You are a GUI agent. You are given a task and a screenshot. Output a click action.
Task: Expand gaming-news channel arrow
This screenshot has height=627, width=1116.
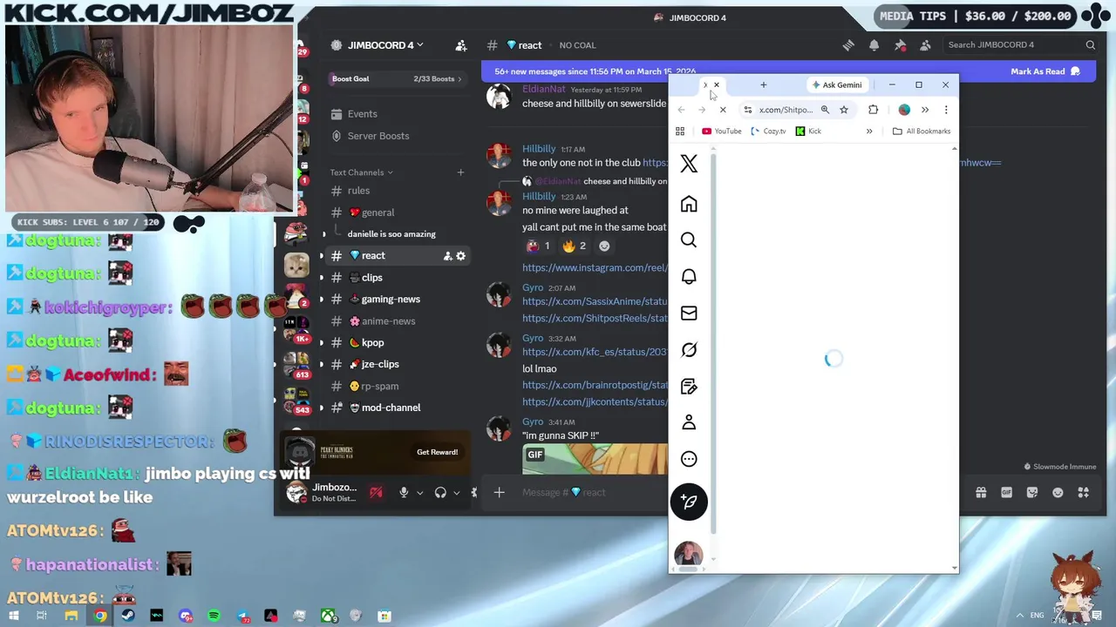(322, 300)
